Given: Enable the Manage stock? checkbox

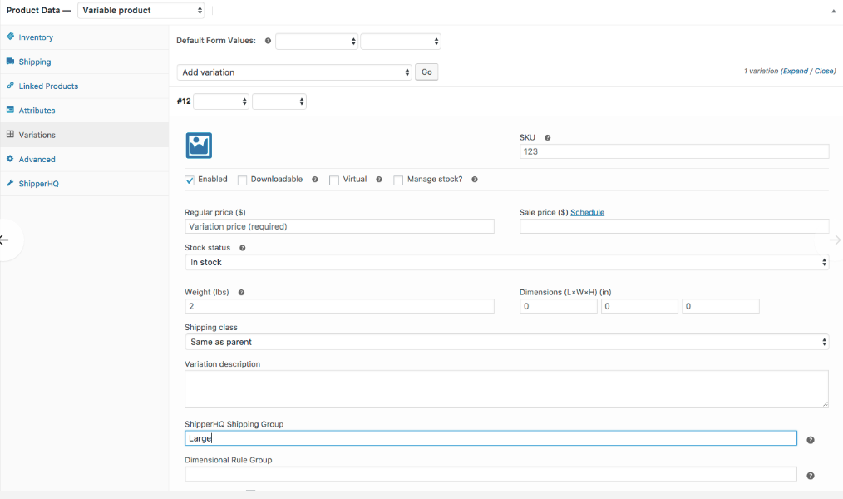Looking at the screenshot, I should click(x=399, y=180).
